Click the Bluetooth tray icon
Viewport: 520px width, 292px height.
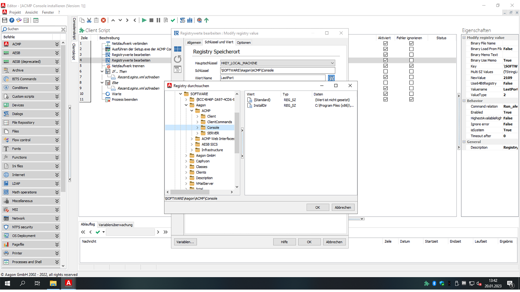434,283
